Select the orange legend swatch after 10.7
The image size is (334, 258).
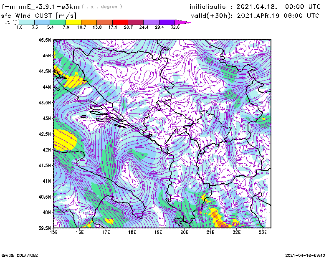[x=89, y=22]
